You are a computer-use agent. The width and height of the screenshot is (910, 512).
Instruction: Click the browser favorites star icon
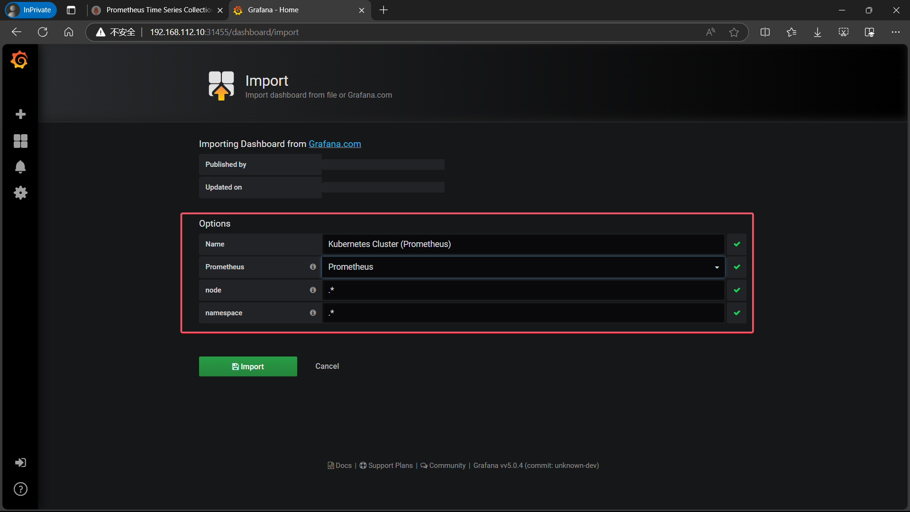point(734,32)
